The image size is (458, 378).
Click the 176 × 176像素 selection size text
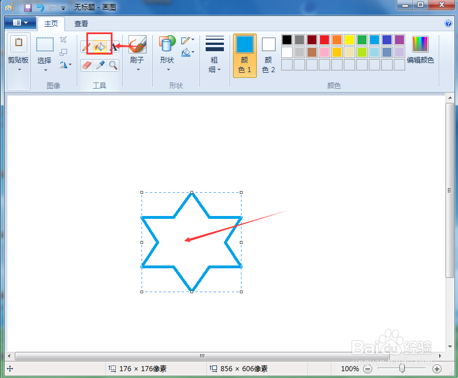143,369
